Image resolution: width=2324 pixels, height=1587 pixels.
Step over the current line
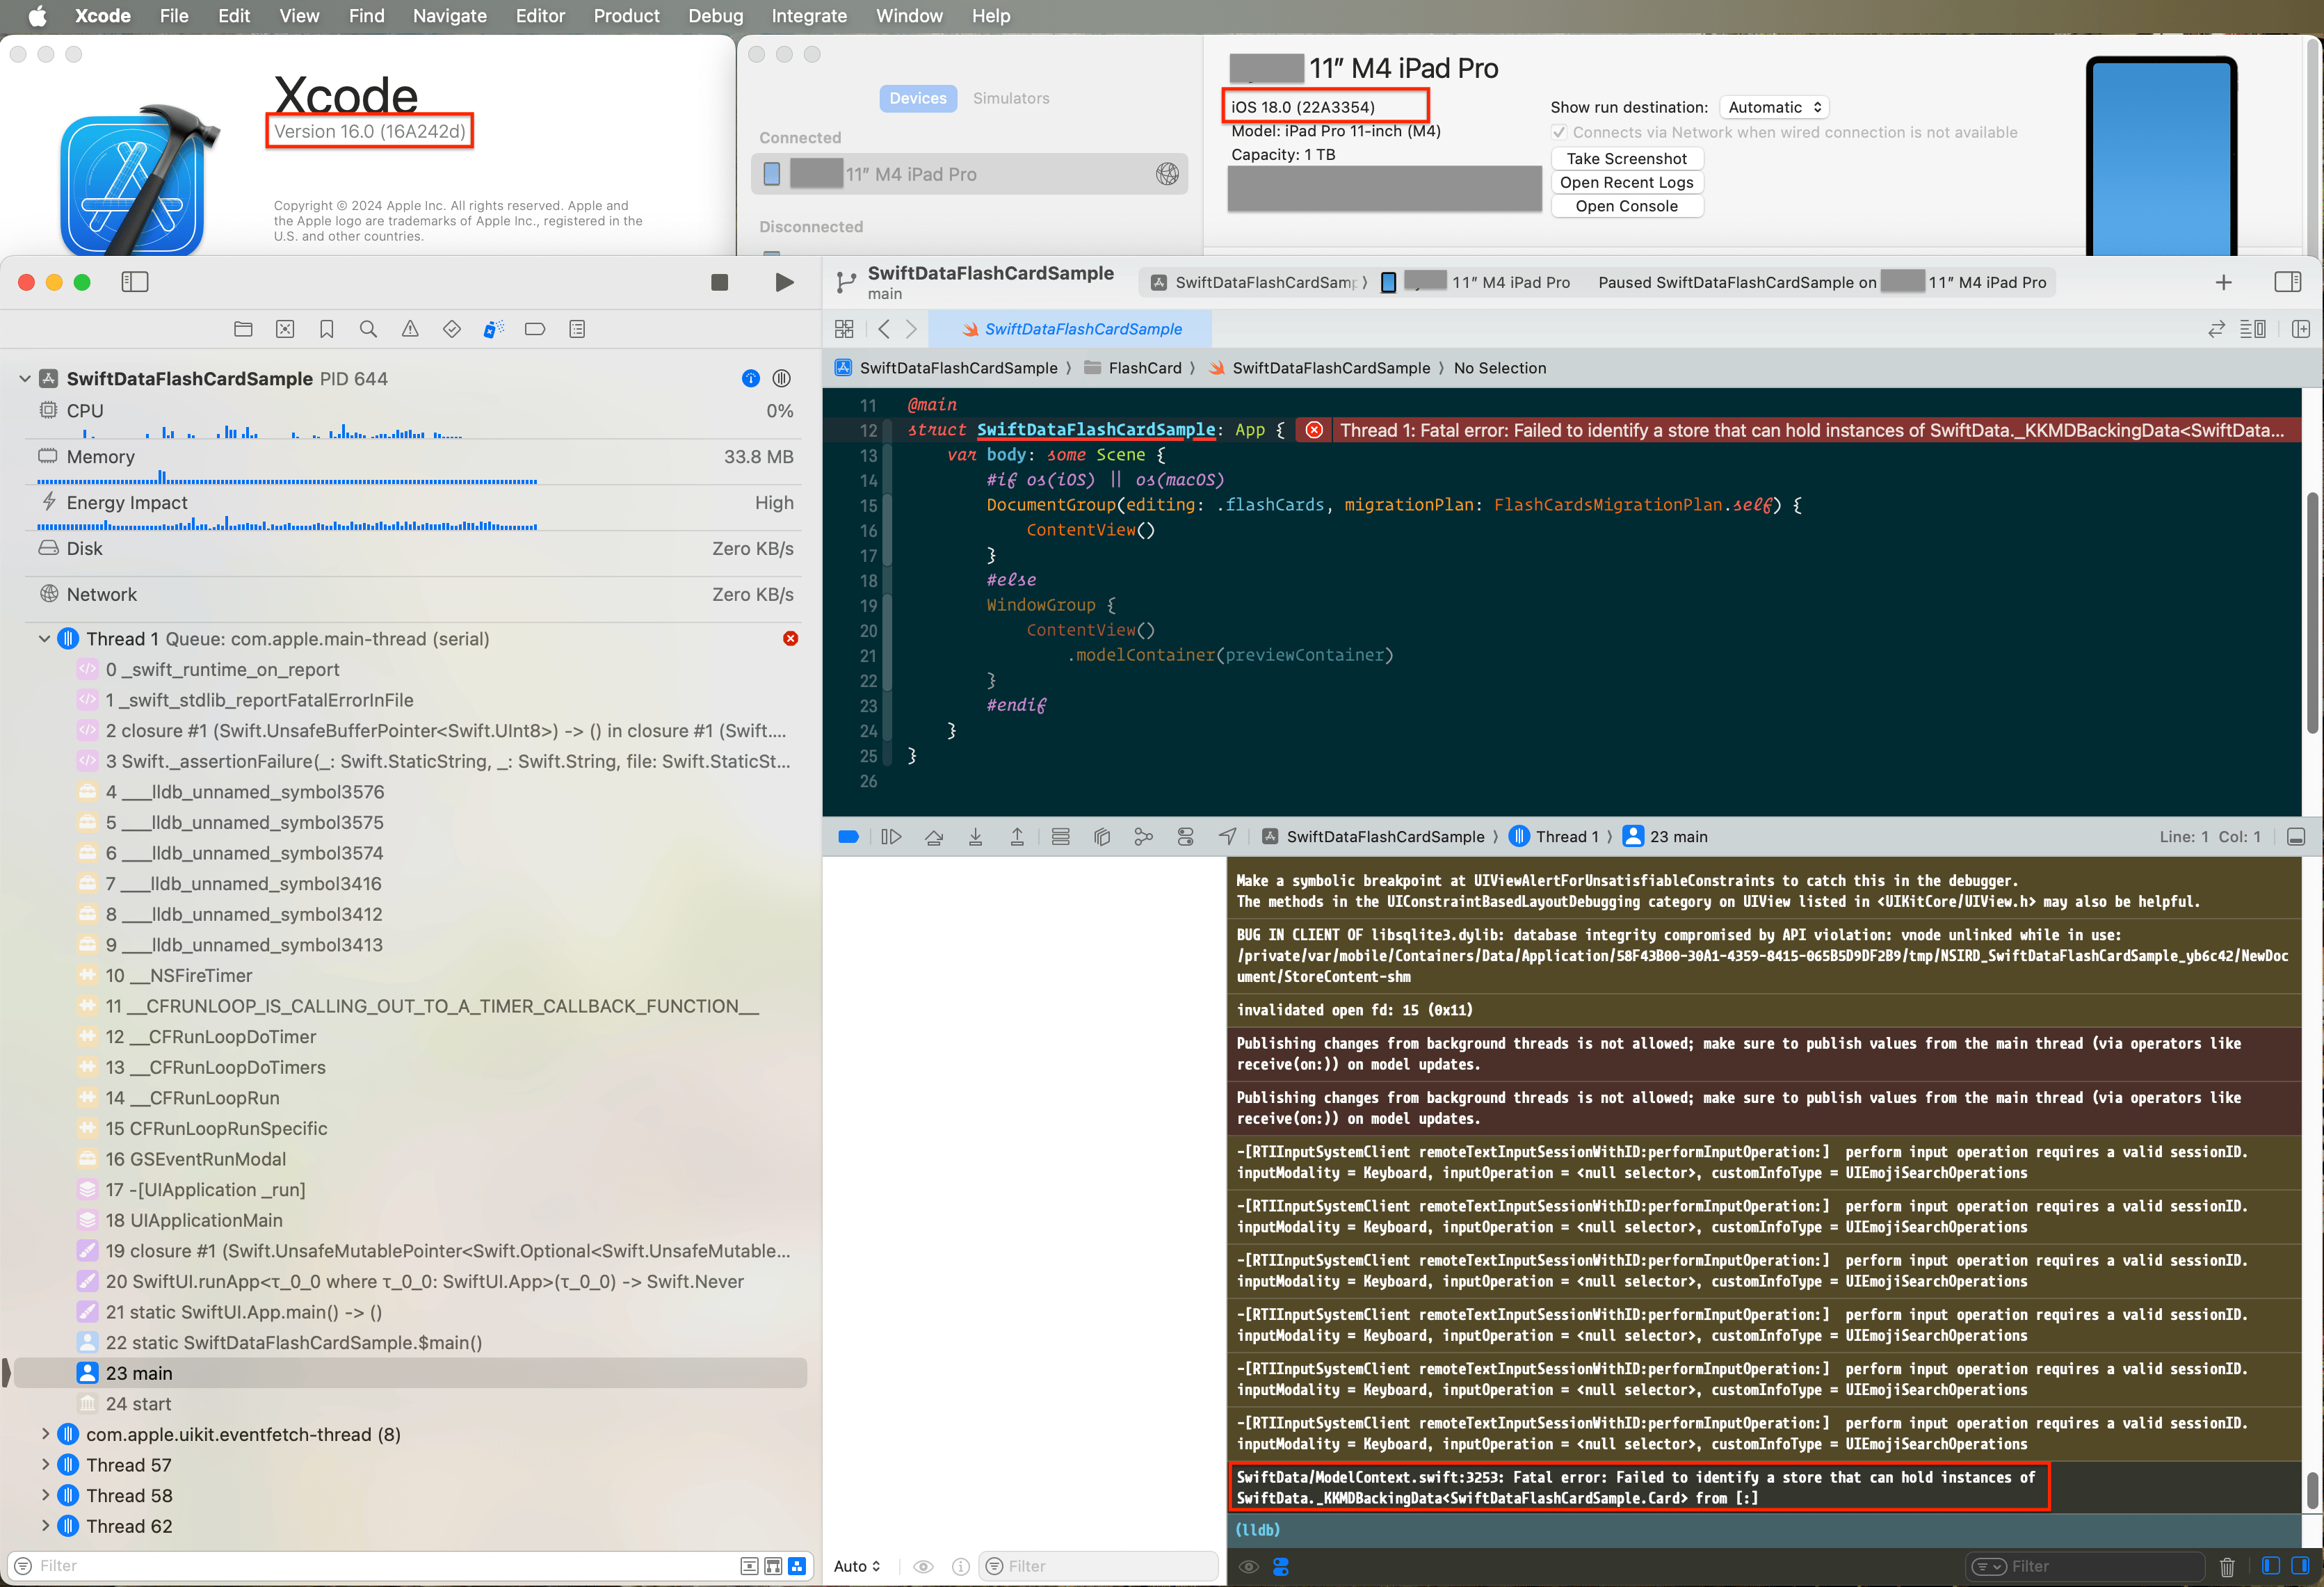[x=934, y=837]
